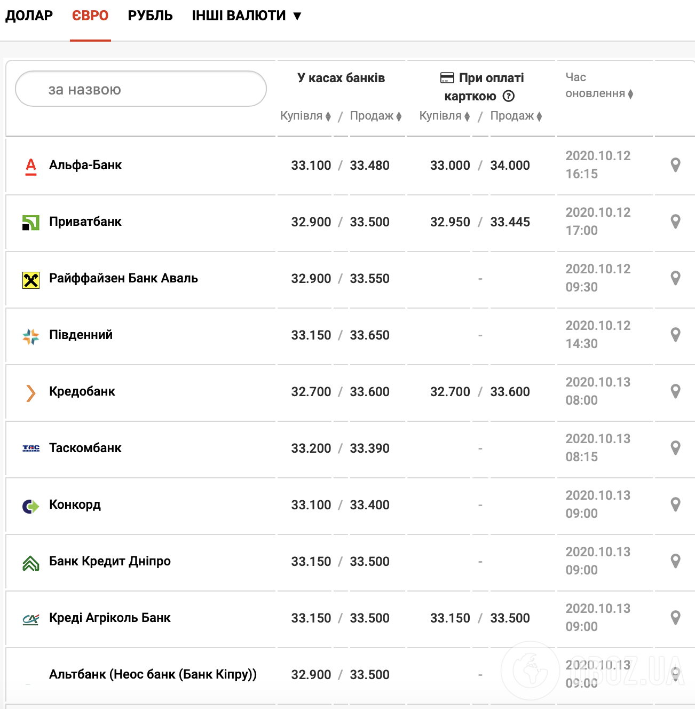Open the Південний bank link
The image size is (695, 709).
click(81, 335)
